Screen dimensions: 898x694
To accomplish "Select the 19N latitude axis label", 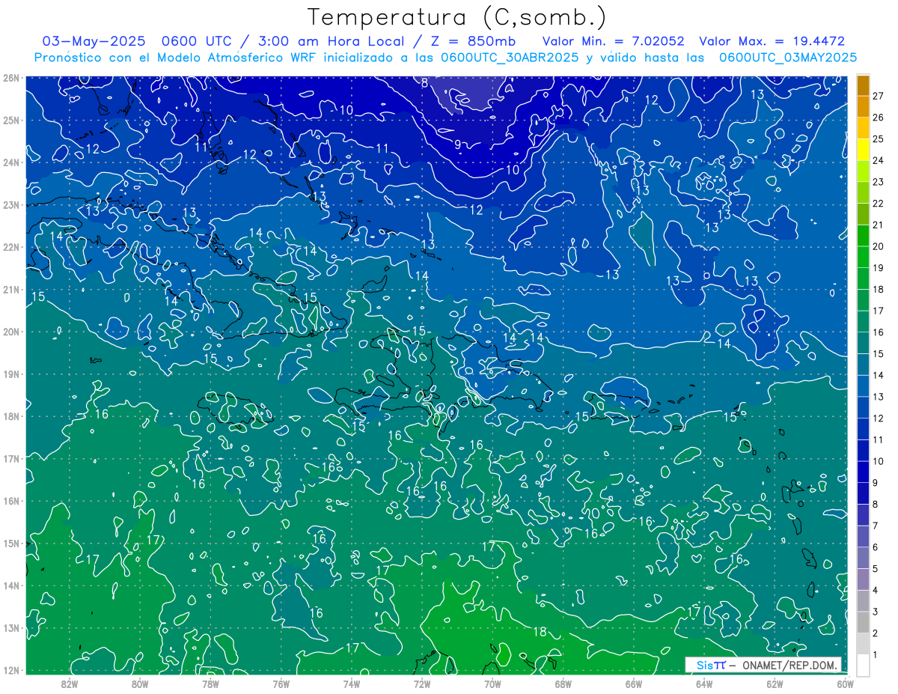I will click(x=10, y=374).
